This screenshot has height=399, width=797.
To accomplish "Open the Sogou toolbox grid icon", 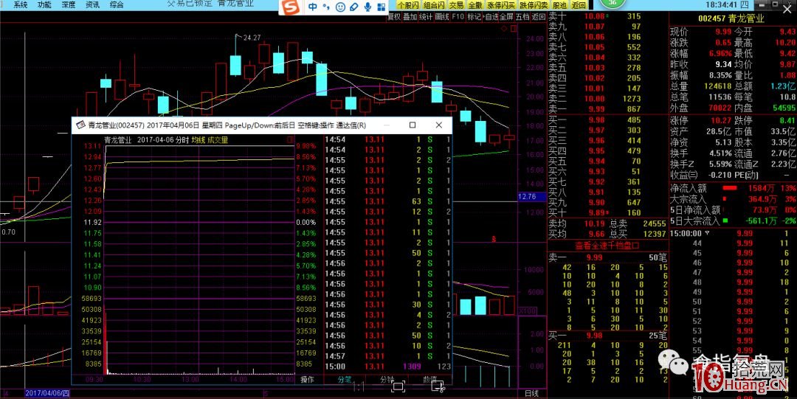I will click(x=381, y=7).
